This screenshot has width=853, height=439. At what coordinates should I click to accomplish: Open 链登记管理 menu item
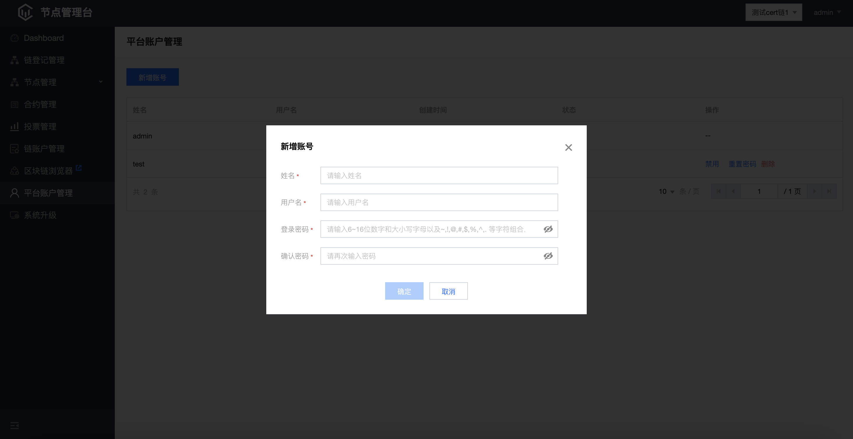[57, 60]
